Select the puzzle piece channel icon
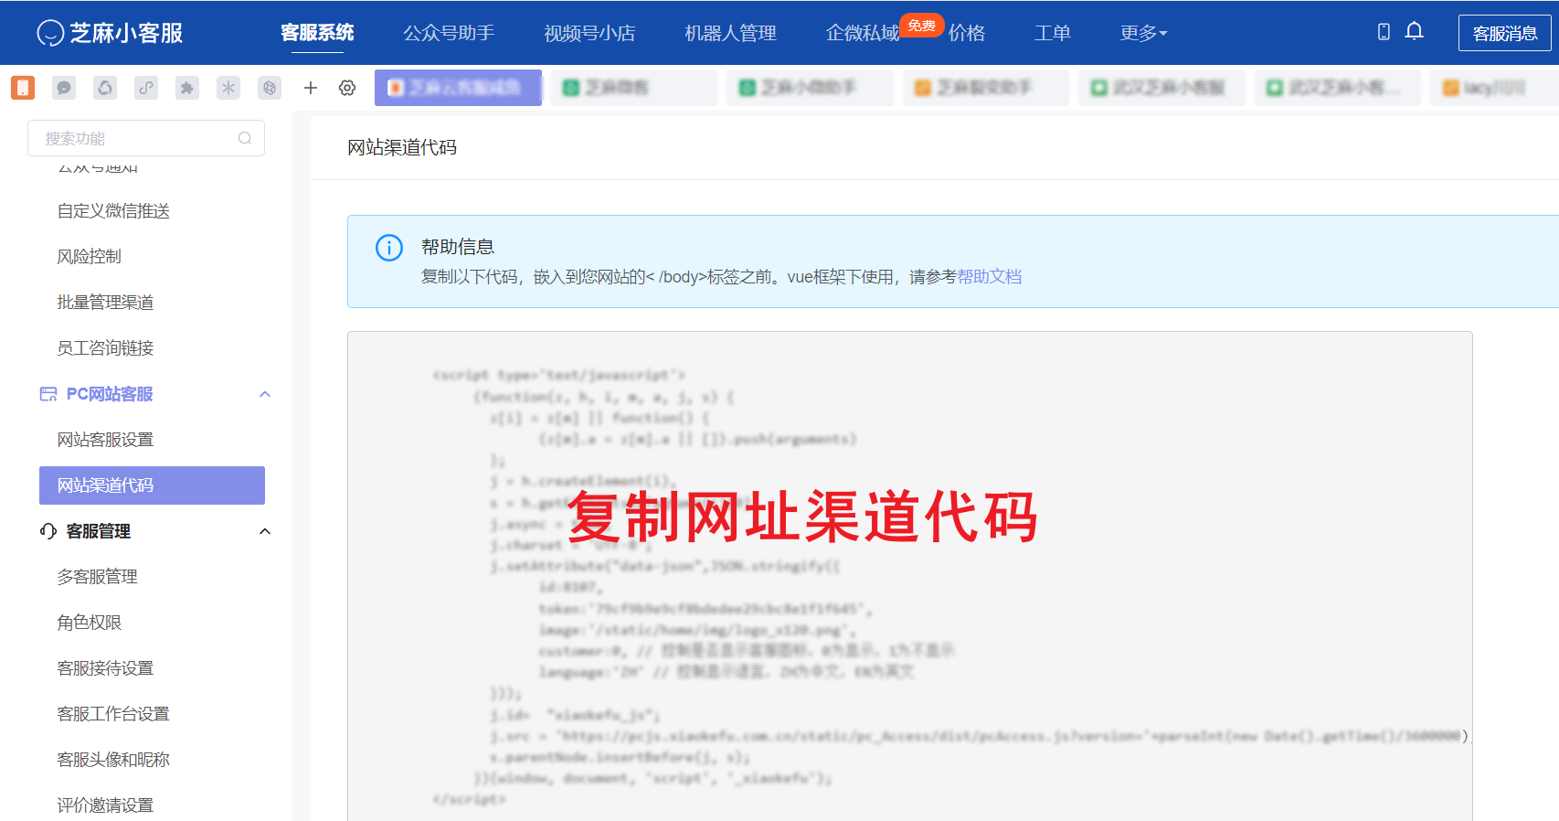Screen dimensions: 1559x821 pos(187,88)
